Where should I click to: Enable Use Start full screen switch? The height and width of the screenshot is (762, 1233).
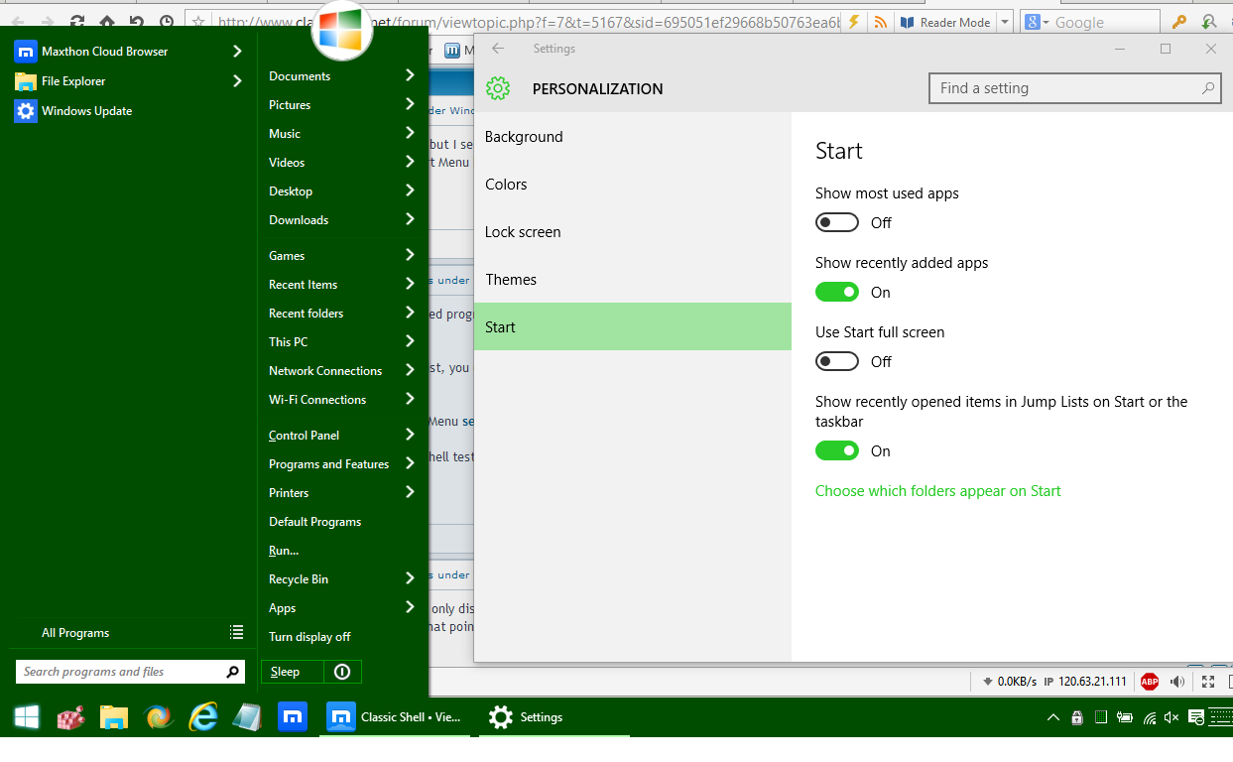837,361
